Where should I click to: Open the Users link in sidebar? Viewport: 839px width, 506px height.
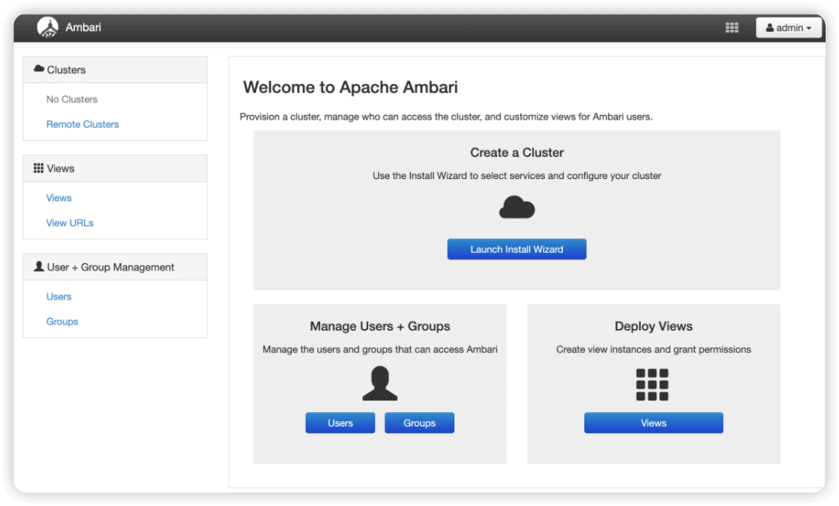pyautogui.click(x=59, y=296)
